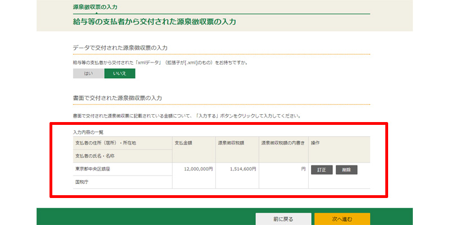Click the empty 内書き amount cell
This screenshot has width=450, height=225.
pyautogui.click(x=283, y=175)
